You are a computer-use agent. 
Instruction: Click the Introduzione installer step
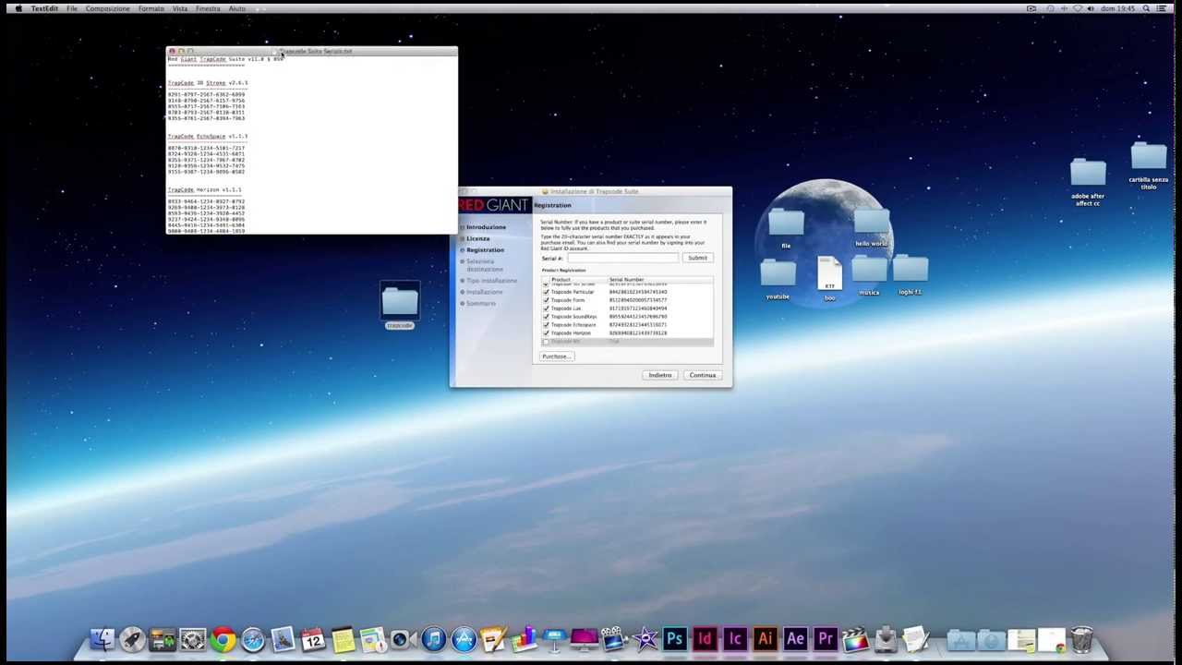tap(486, 227)
